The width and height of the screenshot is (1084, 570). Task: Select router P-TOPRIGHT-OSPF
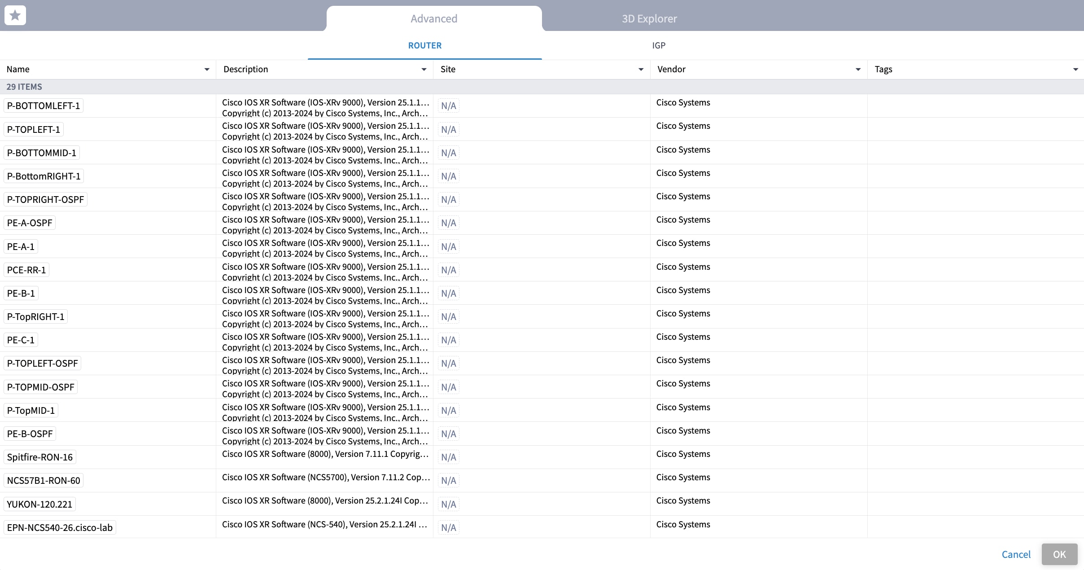tap(45, 200)
